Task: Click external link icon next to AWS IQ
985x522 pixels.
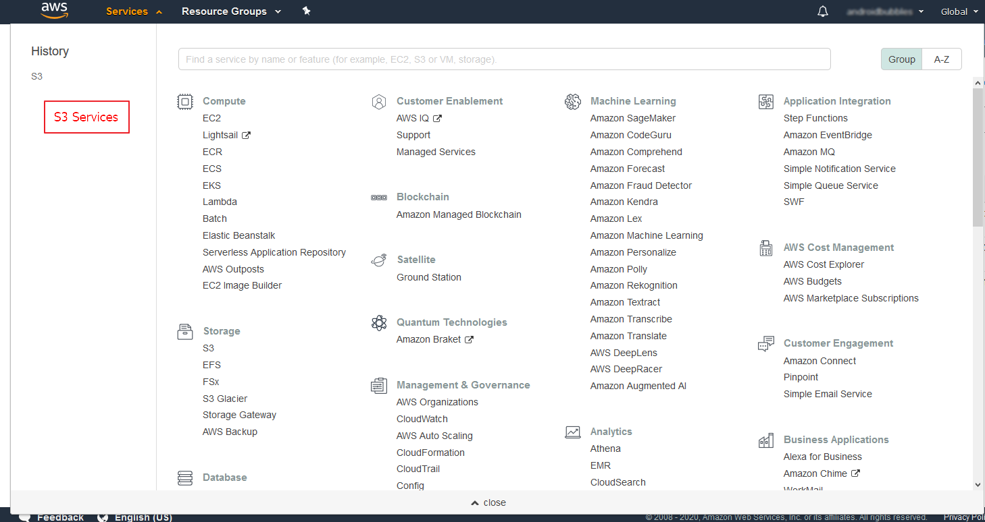Action: (437, 118)
